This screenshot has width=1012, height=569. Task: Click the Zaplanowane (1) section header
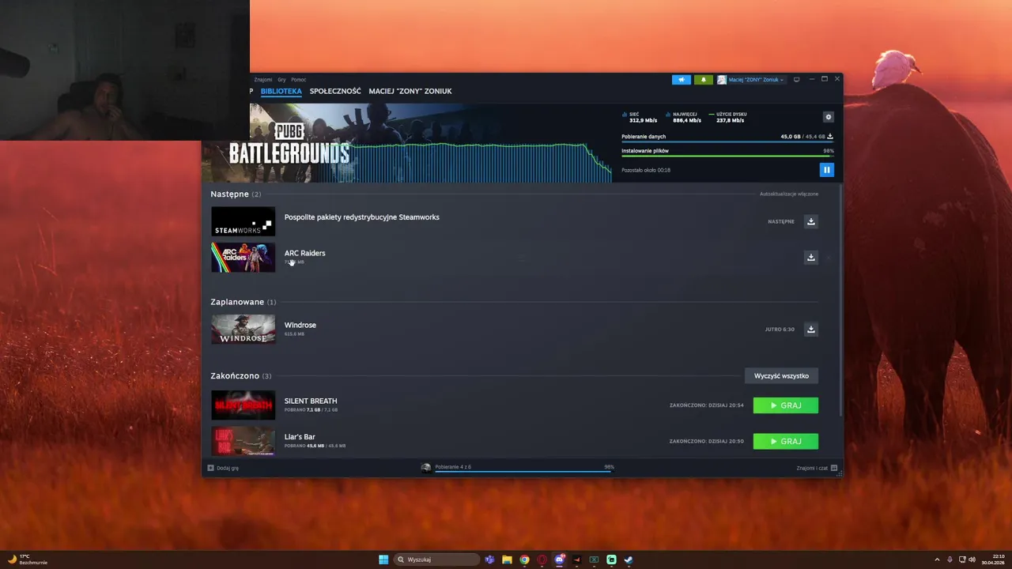point(244,302)
